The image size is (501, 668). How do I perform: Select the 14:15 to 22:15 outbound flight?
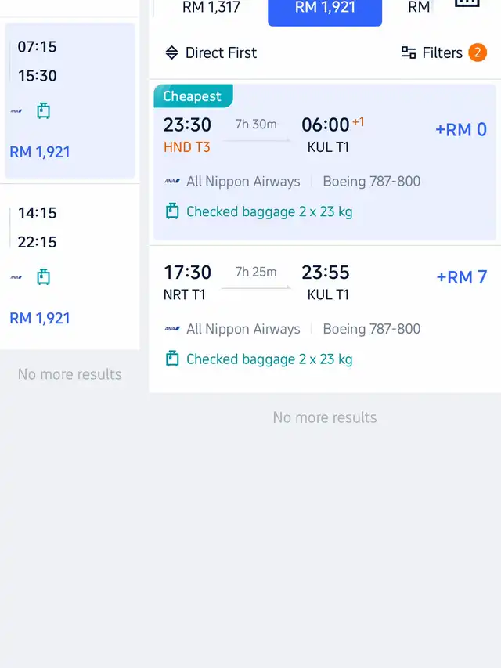[70, 267]
